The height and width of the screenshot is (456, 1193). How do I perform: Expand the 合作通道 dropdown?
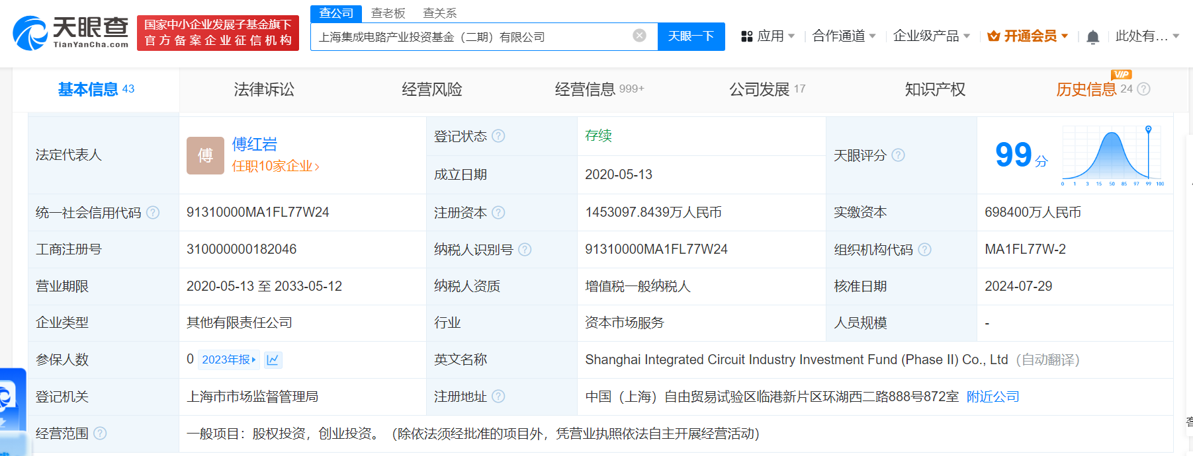point(844,36)
